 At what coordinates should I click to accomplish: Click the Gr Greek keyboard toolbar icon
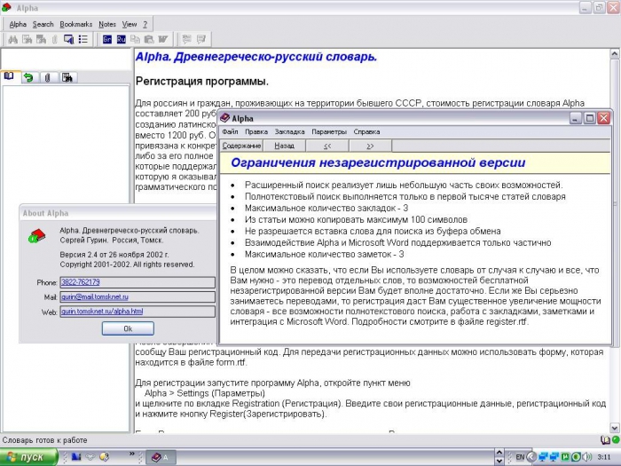tap(107, 39)
